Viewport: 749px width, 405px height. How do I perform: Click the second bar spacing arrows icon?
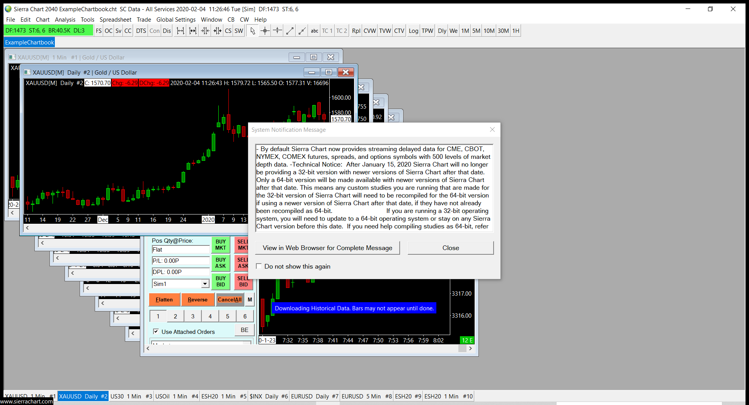pos(193,31)
